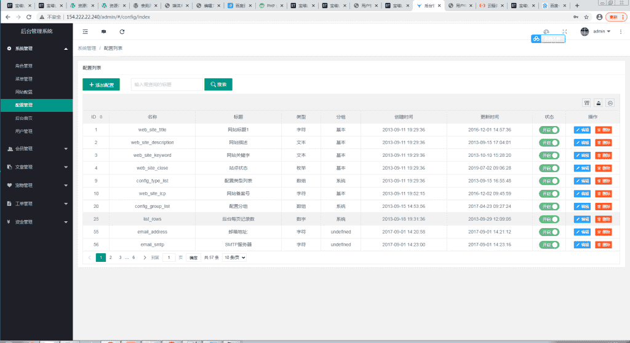The image size is (630, 343).
Task: Expand the 会员管理 sidebar section
Action: tap(37, 149)
